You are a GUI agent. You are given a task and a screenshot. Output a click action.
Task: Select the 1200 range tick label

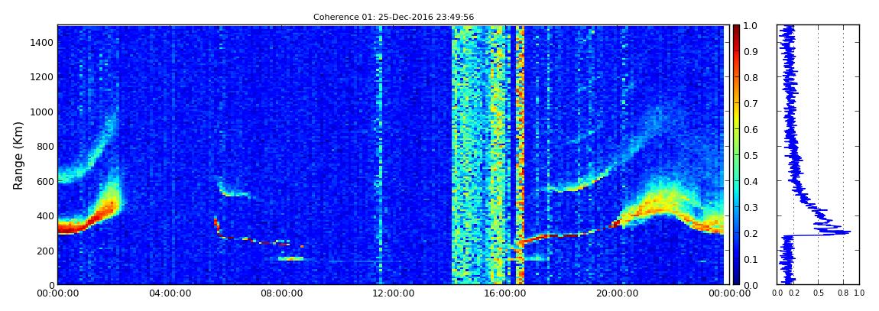click(42, 76)
